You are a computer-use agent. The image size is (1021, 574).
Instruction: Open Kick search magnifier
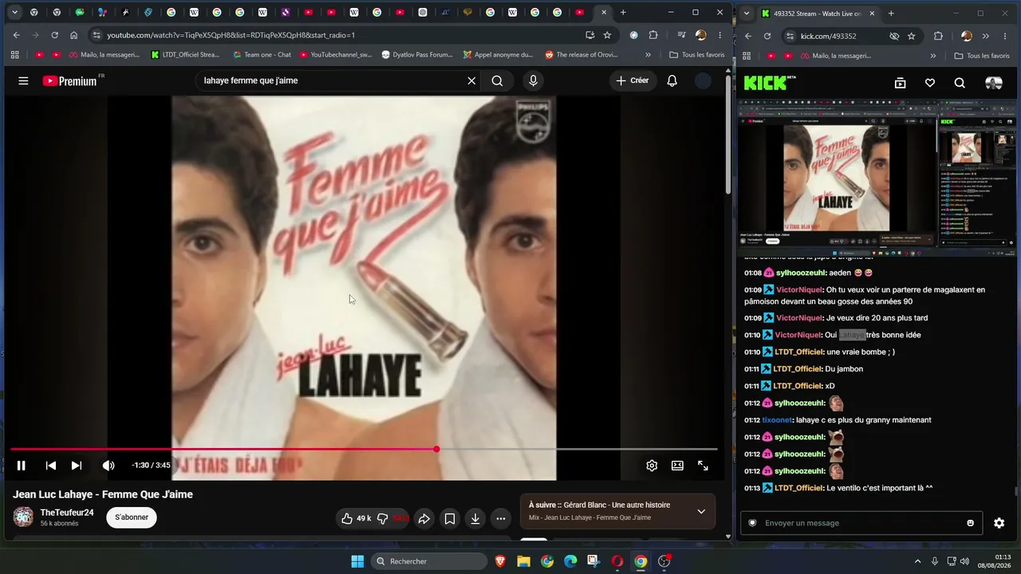click(960, 83)
